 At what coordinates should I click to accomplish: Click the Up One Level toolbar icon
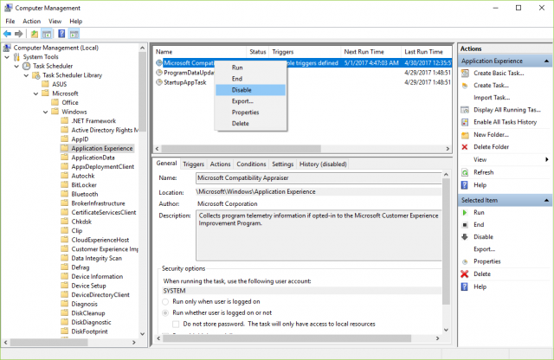35,34
